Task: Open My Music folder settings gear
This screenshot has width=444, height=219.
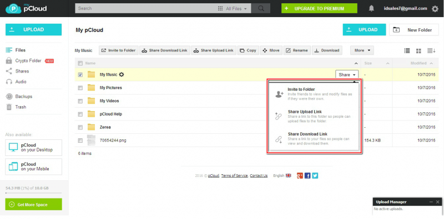Action: click(x=122, y=75)
